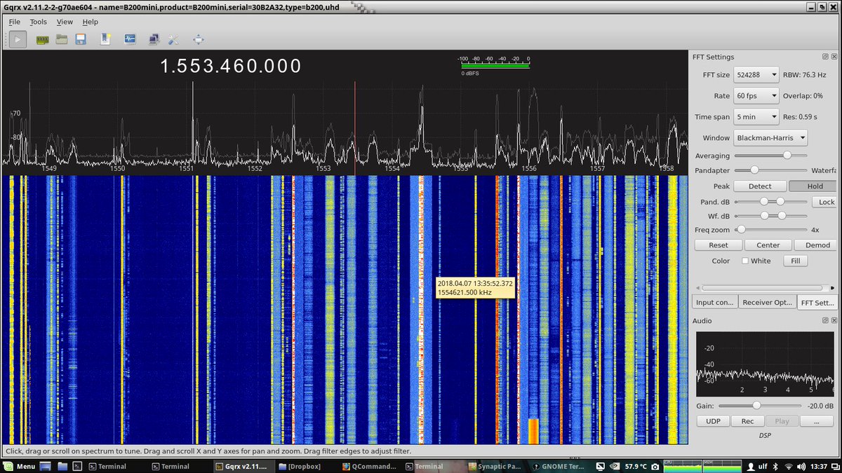The height and width of the screenshot is (473, 842).
Task: Click the camera icon in system tray
Action: pos(655,466)
